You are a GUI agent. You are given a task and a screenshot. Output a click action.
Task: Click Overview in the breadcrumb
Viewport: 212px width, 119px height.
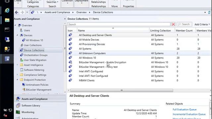(x=81, y=12)
